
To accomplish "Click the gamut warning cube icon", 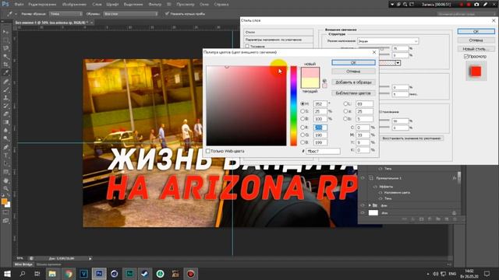I will (324, 81).
